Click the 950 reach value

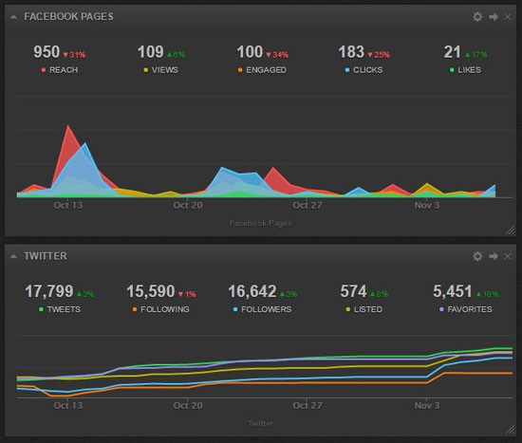(47, 52)
